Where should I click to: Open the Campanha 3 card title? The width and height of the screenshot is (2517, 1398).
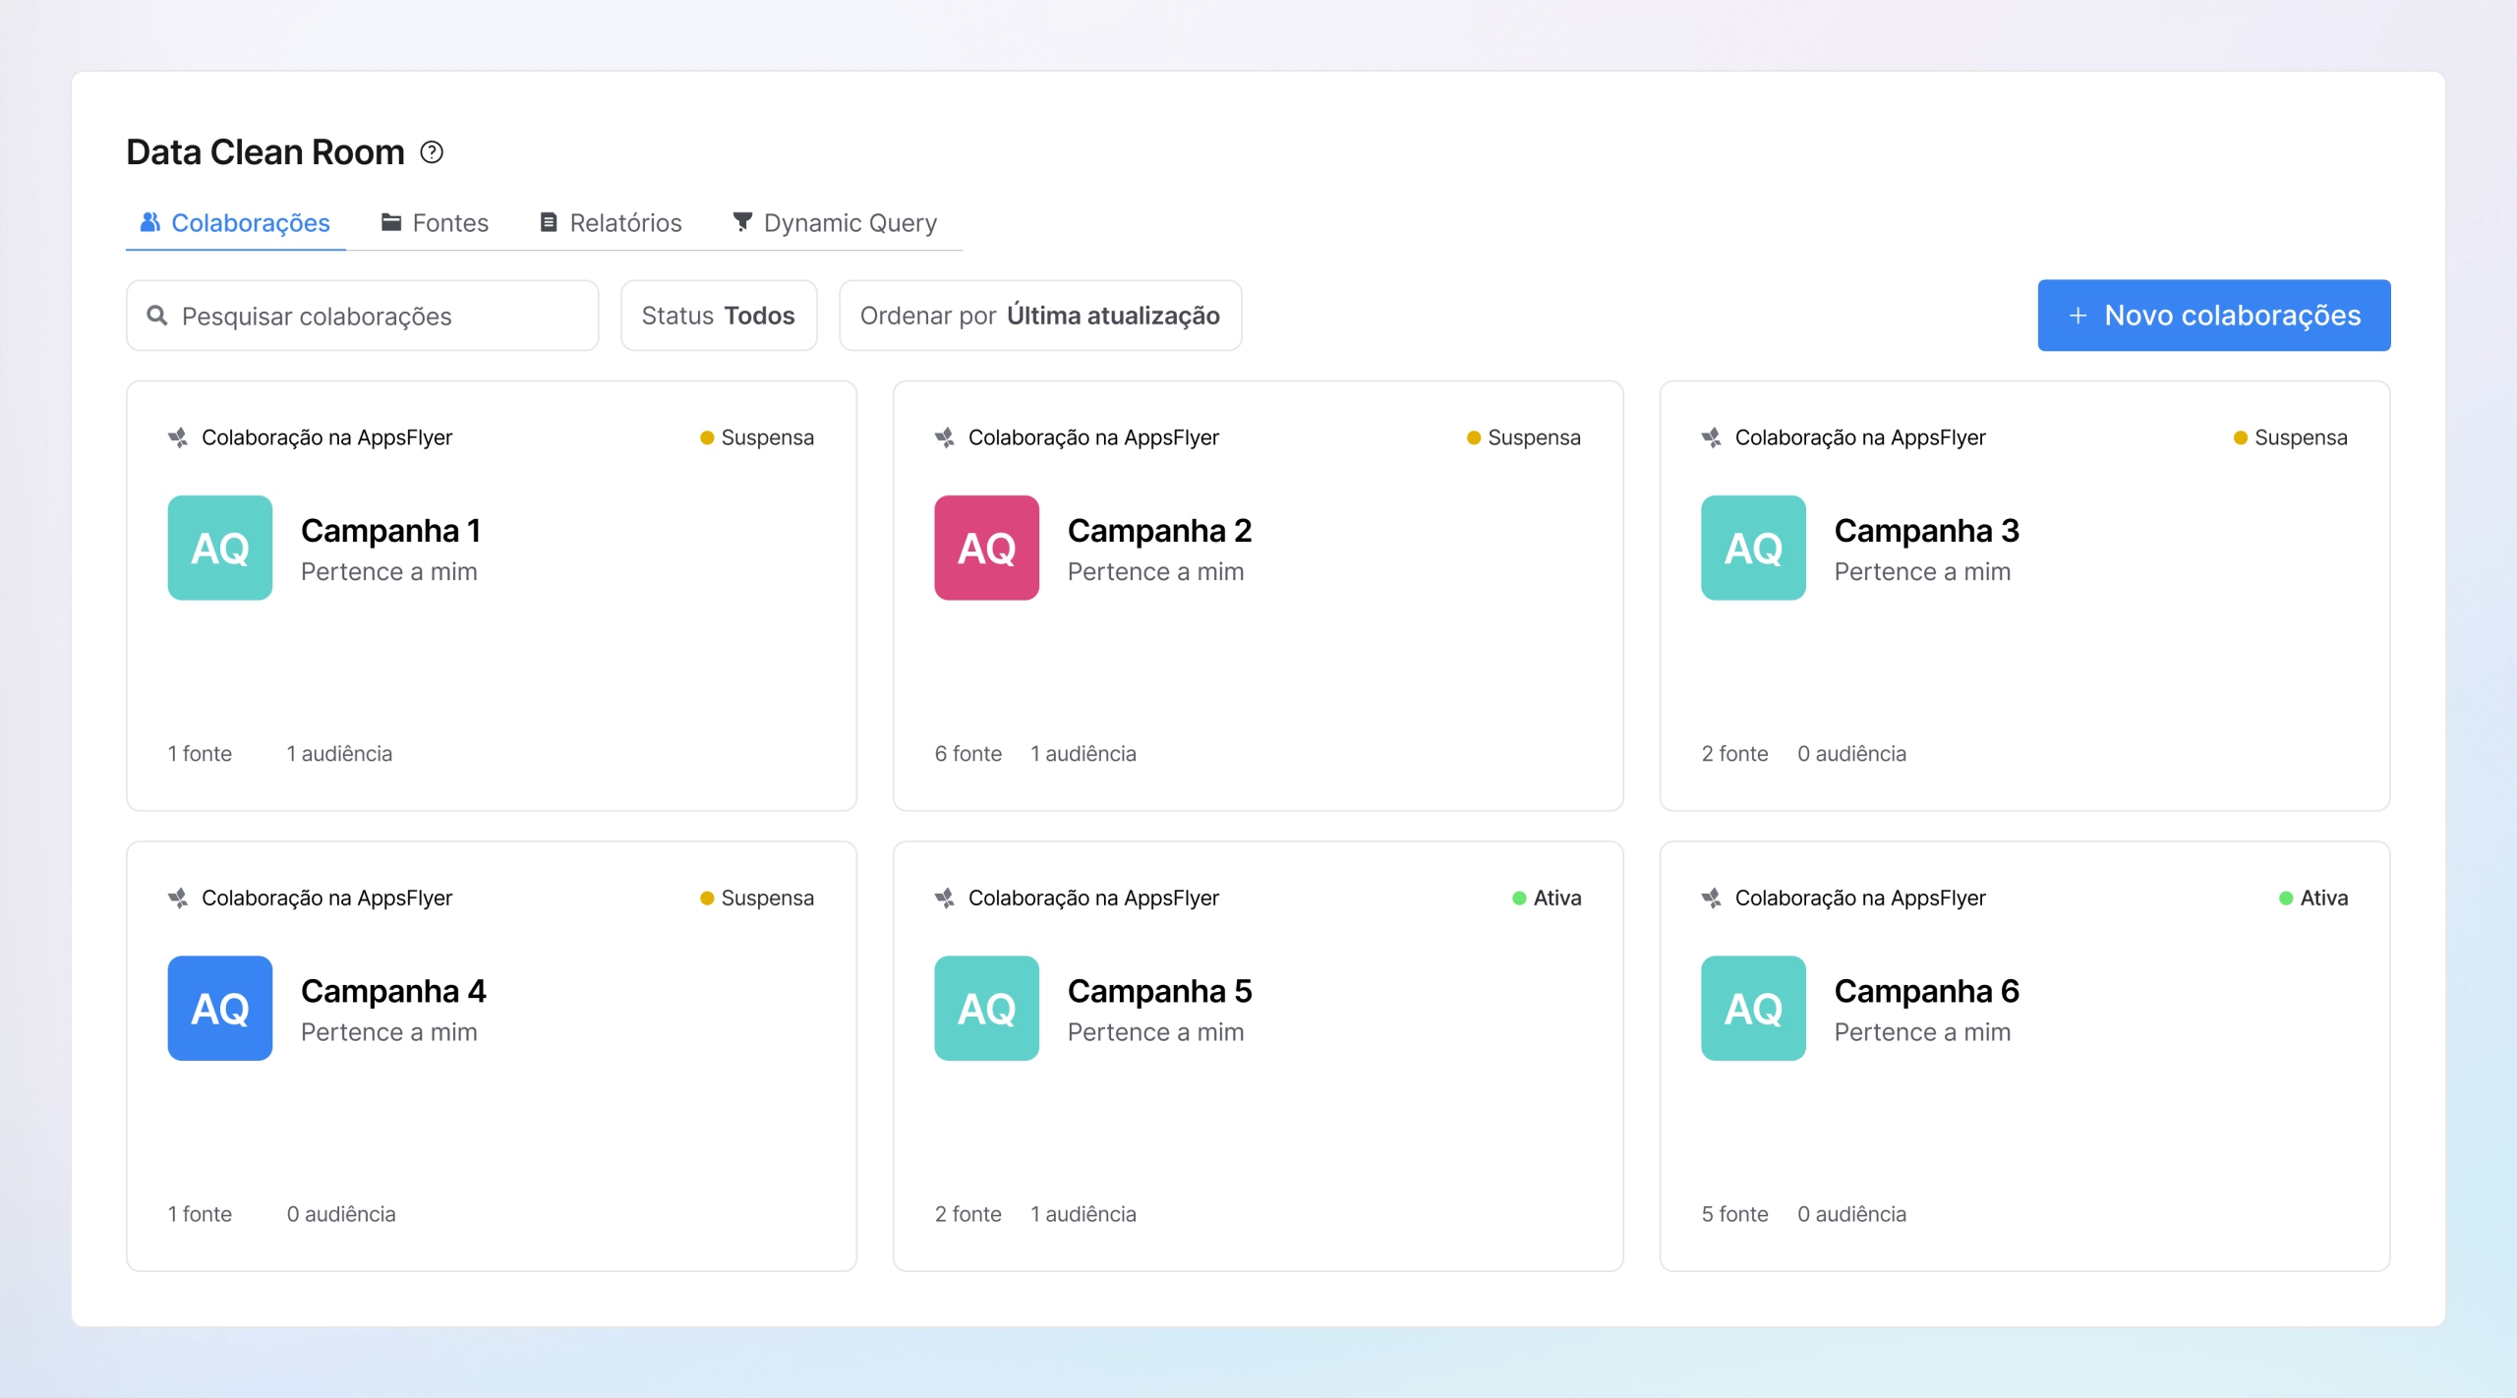(1926, 531)
